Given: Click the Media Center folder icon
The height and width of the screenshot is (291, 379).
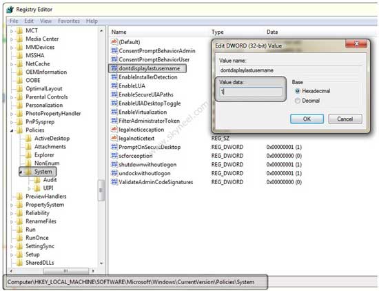Looking at the screenshot, I should click(x=20, y=39).
